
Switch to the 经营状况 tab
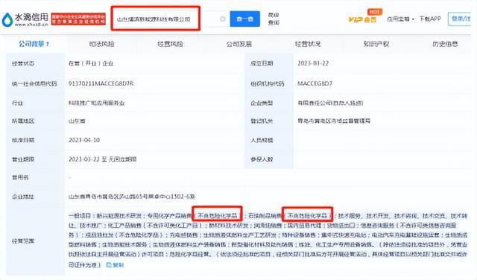tap(308, 44)
